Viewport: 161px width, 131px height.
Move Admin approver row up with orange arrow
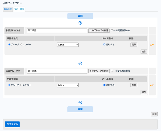point(151,45)
